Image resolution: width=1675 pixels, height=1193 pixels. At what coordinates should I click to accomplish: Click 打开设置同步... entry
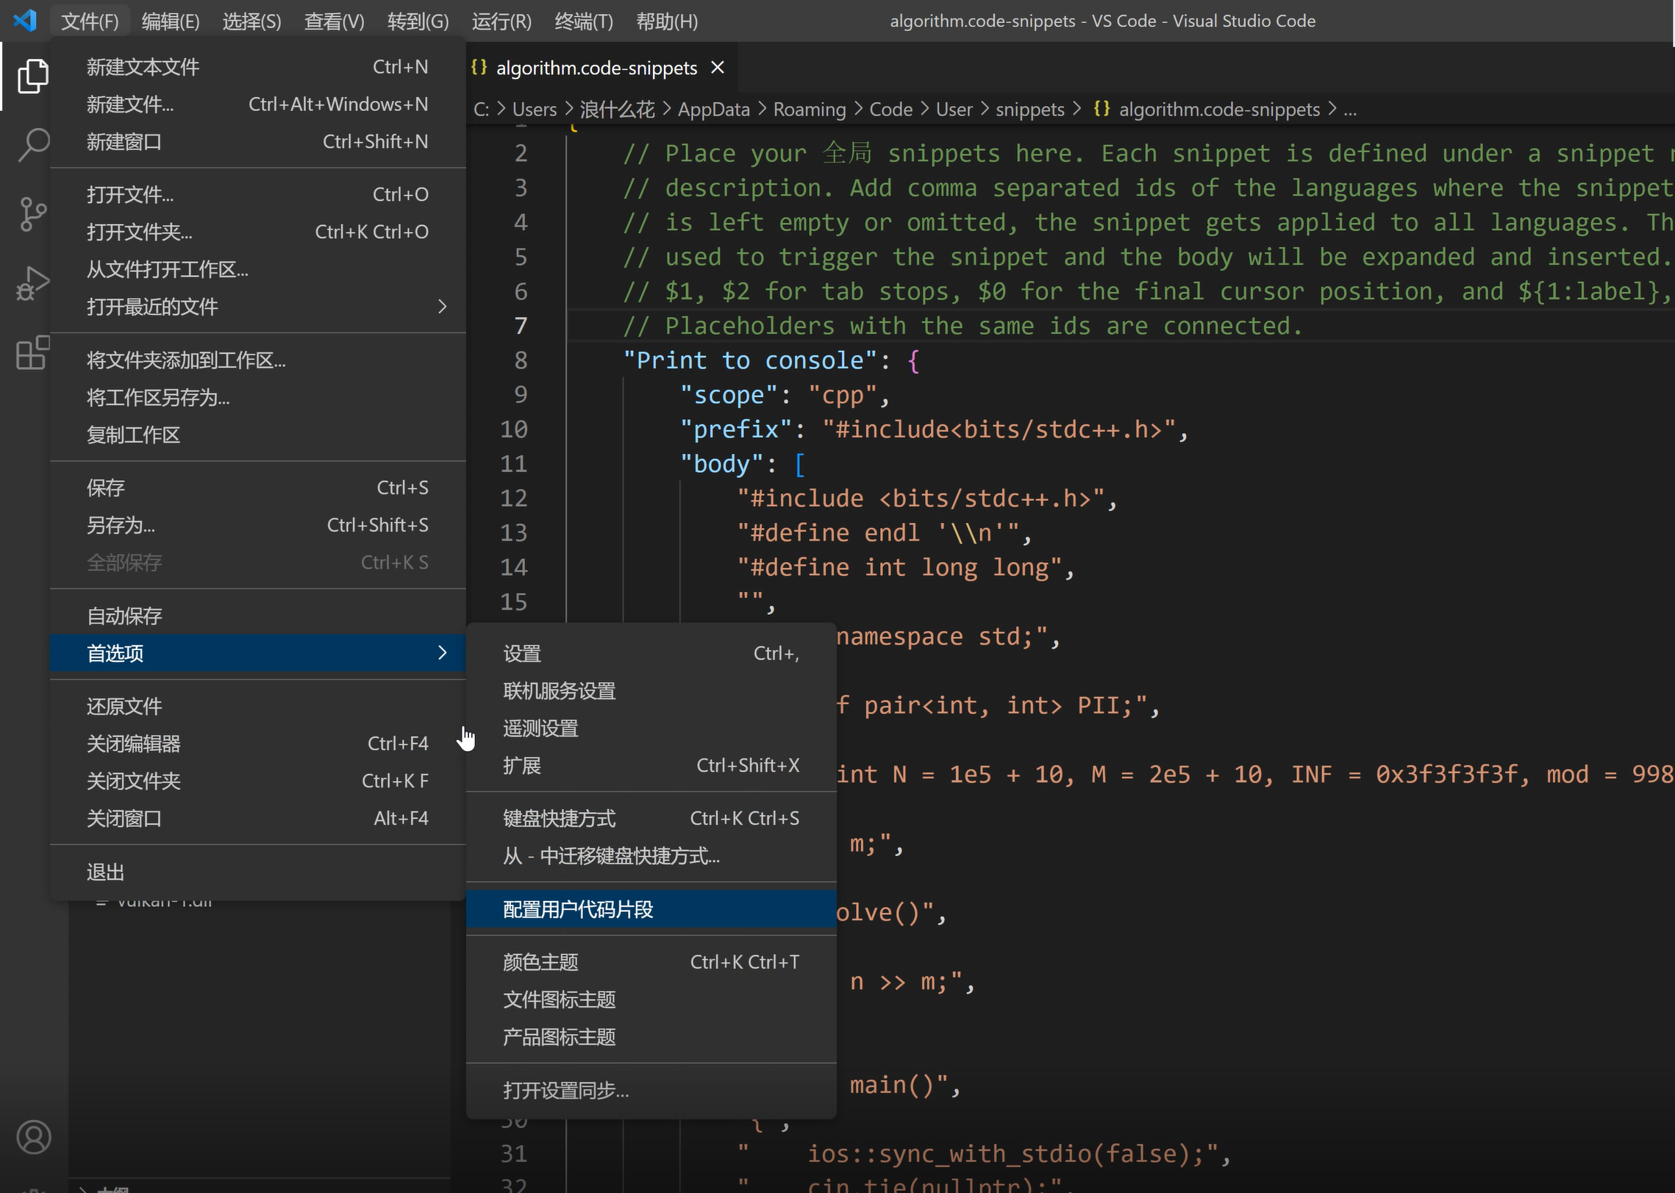coord(651,1090)
